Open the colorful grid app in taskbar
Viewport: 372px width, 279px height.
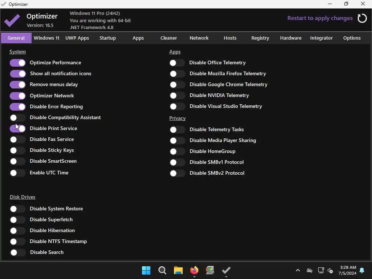click(x=210, y=270)
